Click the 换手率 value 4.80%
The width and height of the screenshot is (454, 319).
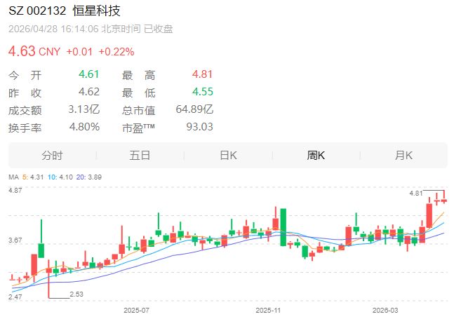pos(84,127)
